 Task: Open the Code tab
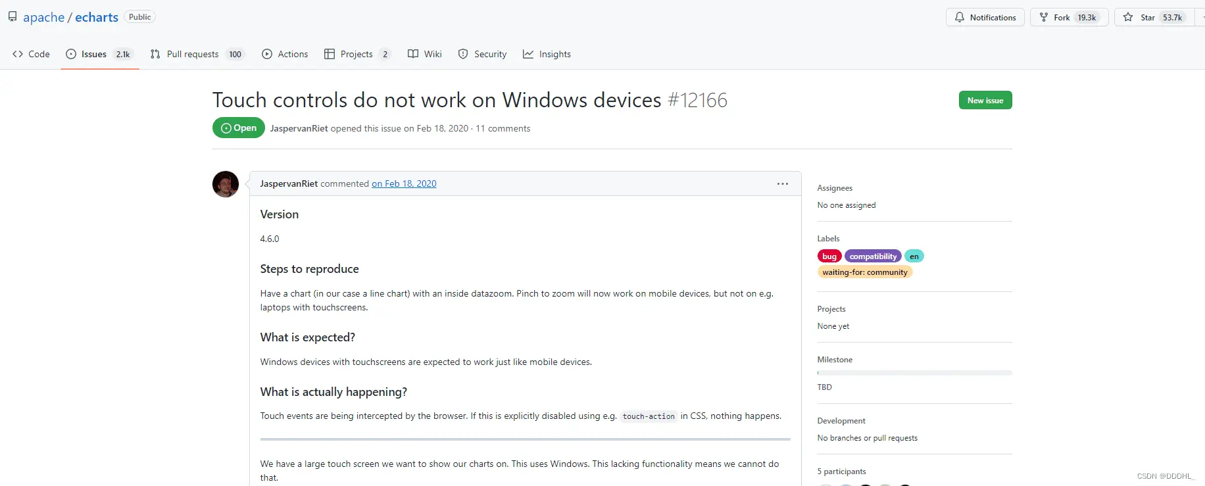[x=31, y=54]
